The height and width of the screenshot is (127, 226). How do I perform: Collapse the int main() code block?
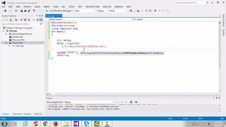pyautogui.click(x=50, y=31)
